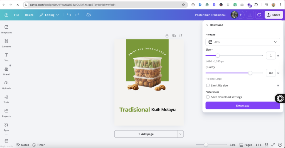Duplicate the page icon above canvas
The width and height of the screenshot is (285, 148).
pos(174,36)
